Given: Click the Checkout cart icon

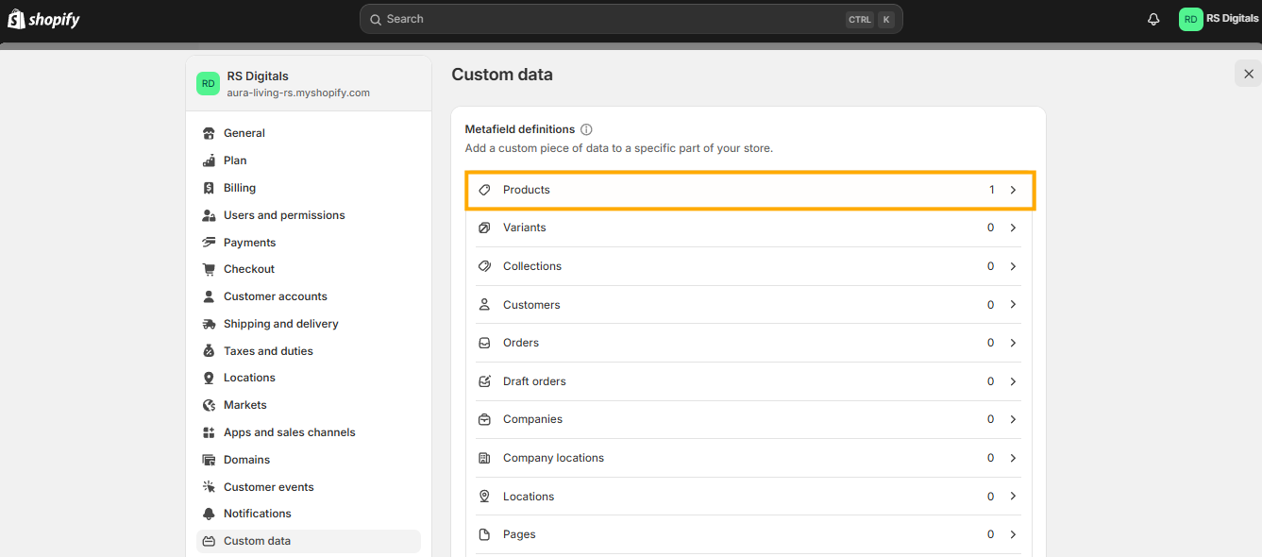Looking at the screenshot, I should [209, 269].
